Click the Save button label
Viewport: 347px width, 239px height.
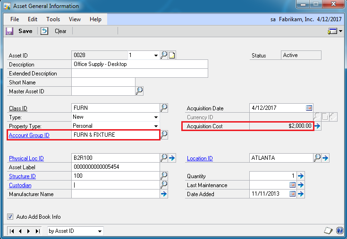[x=25, y=31]
